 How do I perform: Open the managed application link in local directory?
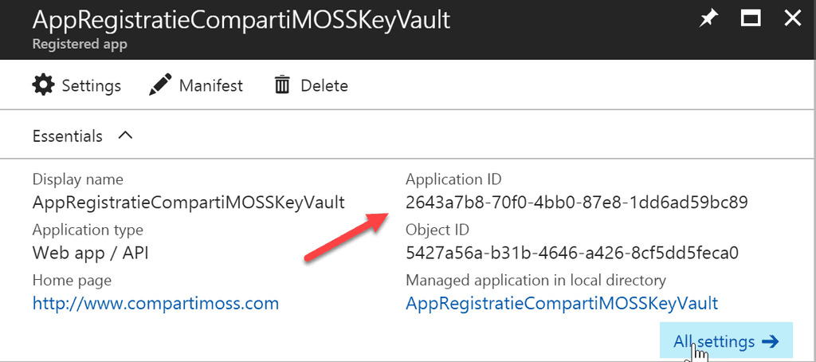pos(562,303)
